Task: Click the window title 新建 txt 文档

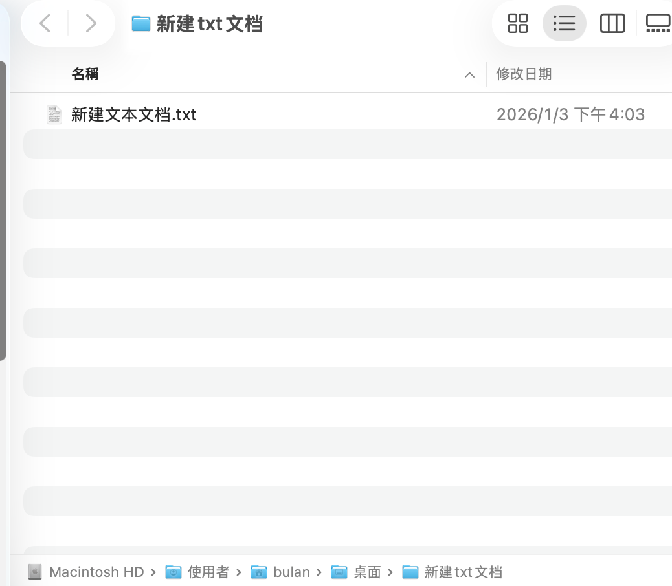Action: coord(209,24)
